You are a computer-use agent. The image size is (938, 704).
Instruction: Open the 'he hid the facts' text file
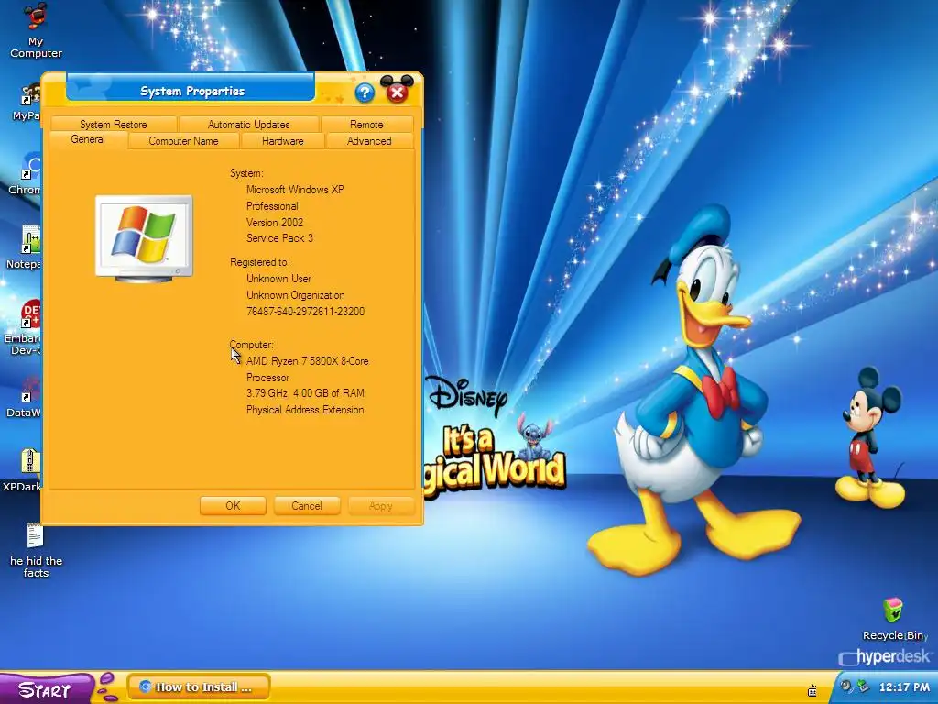pyautogui.click(x=36, y=551)
